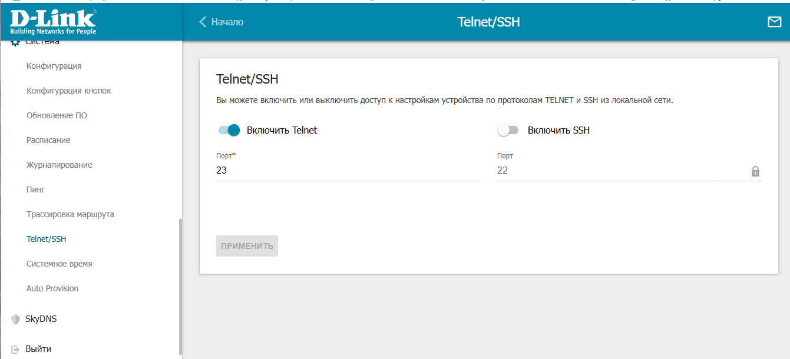Go back via the Начало link
This screenshot has width=790, height=359.
tap(227, 22)
